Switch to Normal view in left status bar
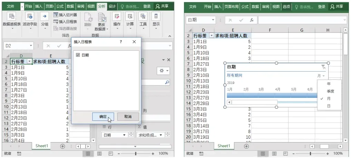 pos(88,153)
